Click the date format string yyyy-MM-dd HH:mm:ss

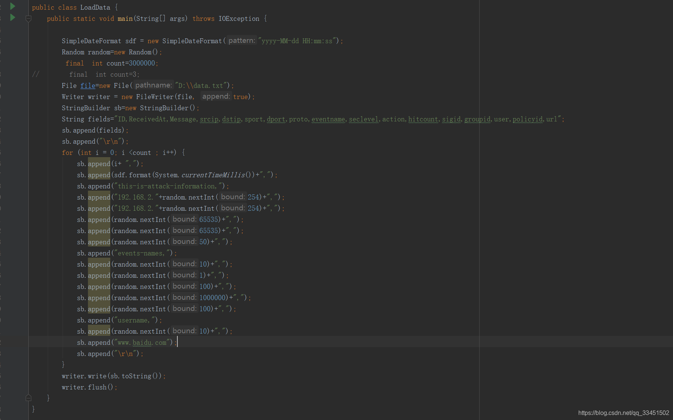[297, 41]
